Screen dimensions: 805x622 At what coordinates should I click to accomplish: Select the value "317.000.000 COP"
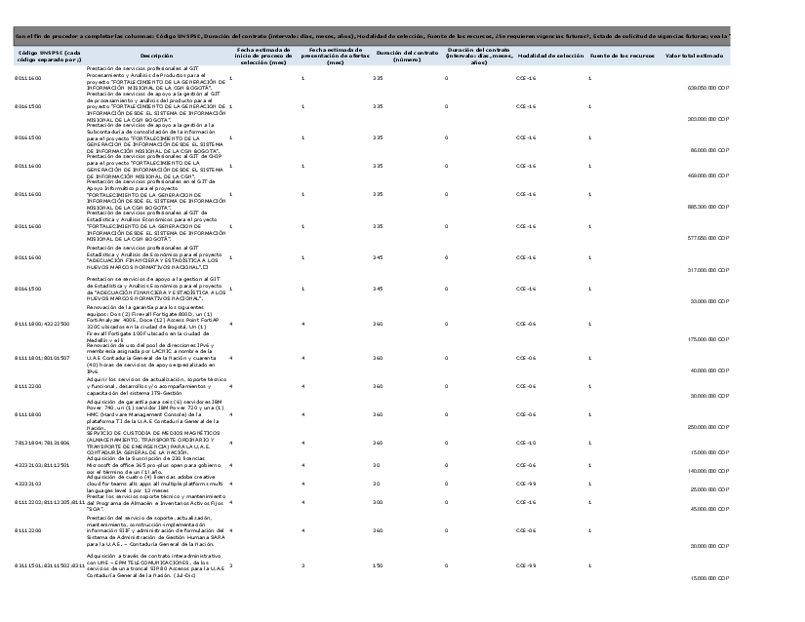coord(708,270)
